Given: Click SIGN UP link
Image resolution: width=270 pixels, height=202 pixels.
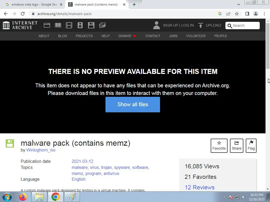Looking at the screenshot, I should [x=171, y=25].
